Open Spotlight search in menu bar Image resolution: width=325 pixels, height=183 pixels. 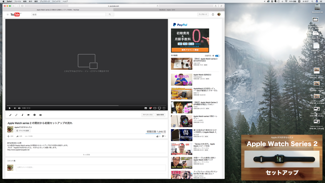point(312,1)
